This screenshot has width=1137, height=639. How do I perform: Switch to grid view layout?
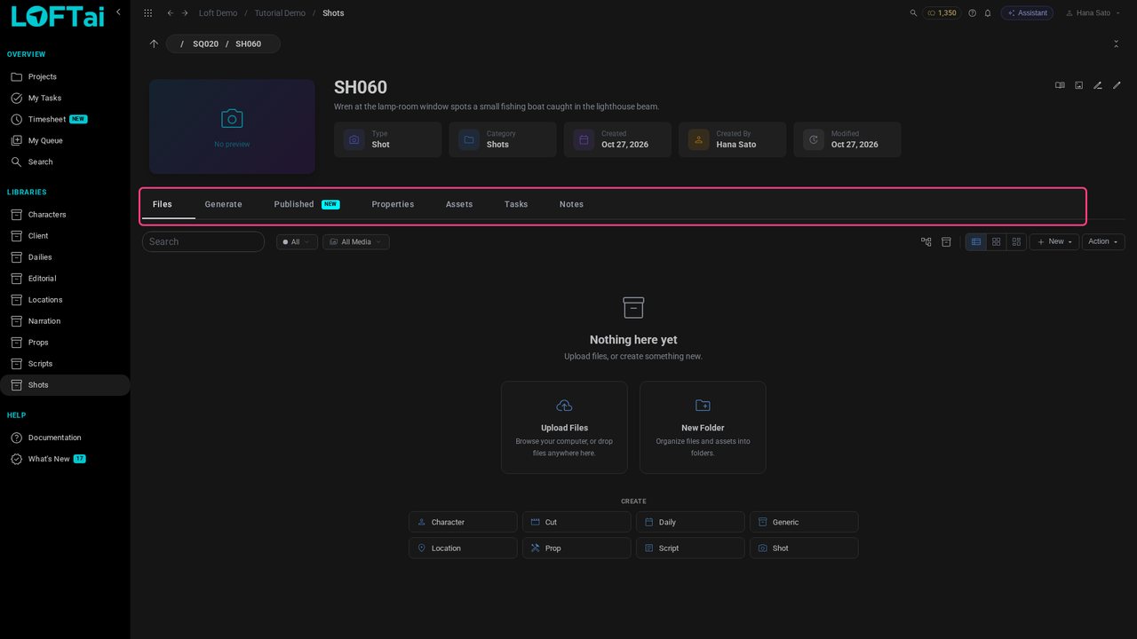(997, 241)
